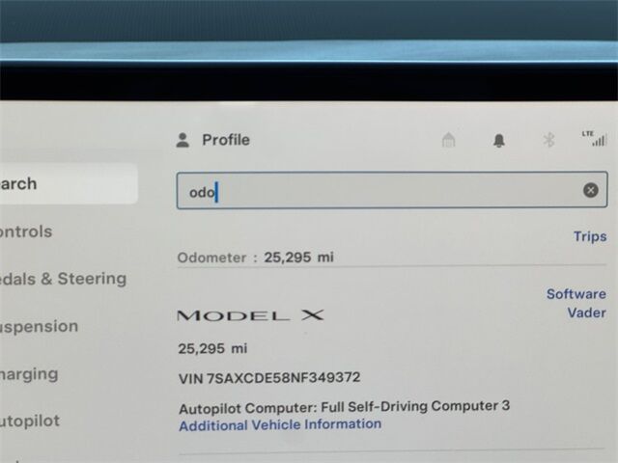Tap the Profile label
The image size is (618, 463).
(x=226, y=140)
